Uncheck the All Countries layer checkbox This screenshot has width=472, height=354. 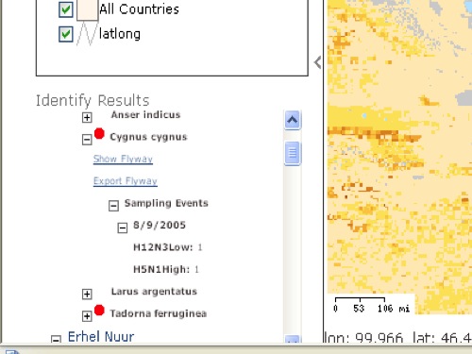click(66, 9)
